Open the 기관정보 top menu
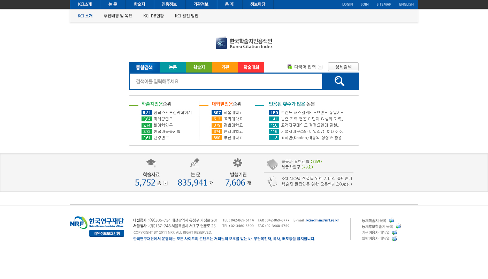Viewport: 488px width, 279px height. tap(201, 4)
